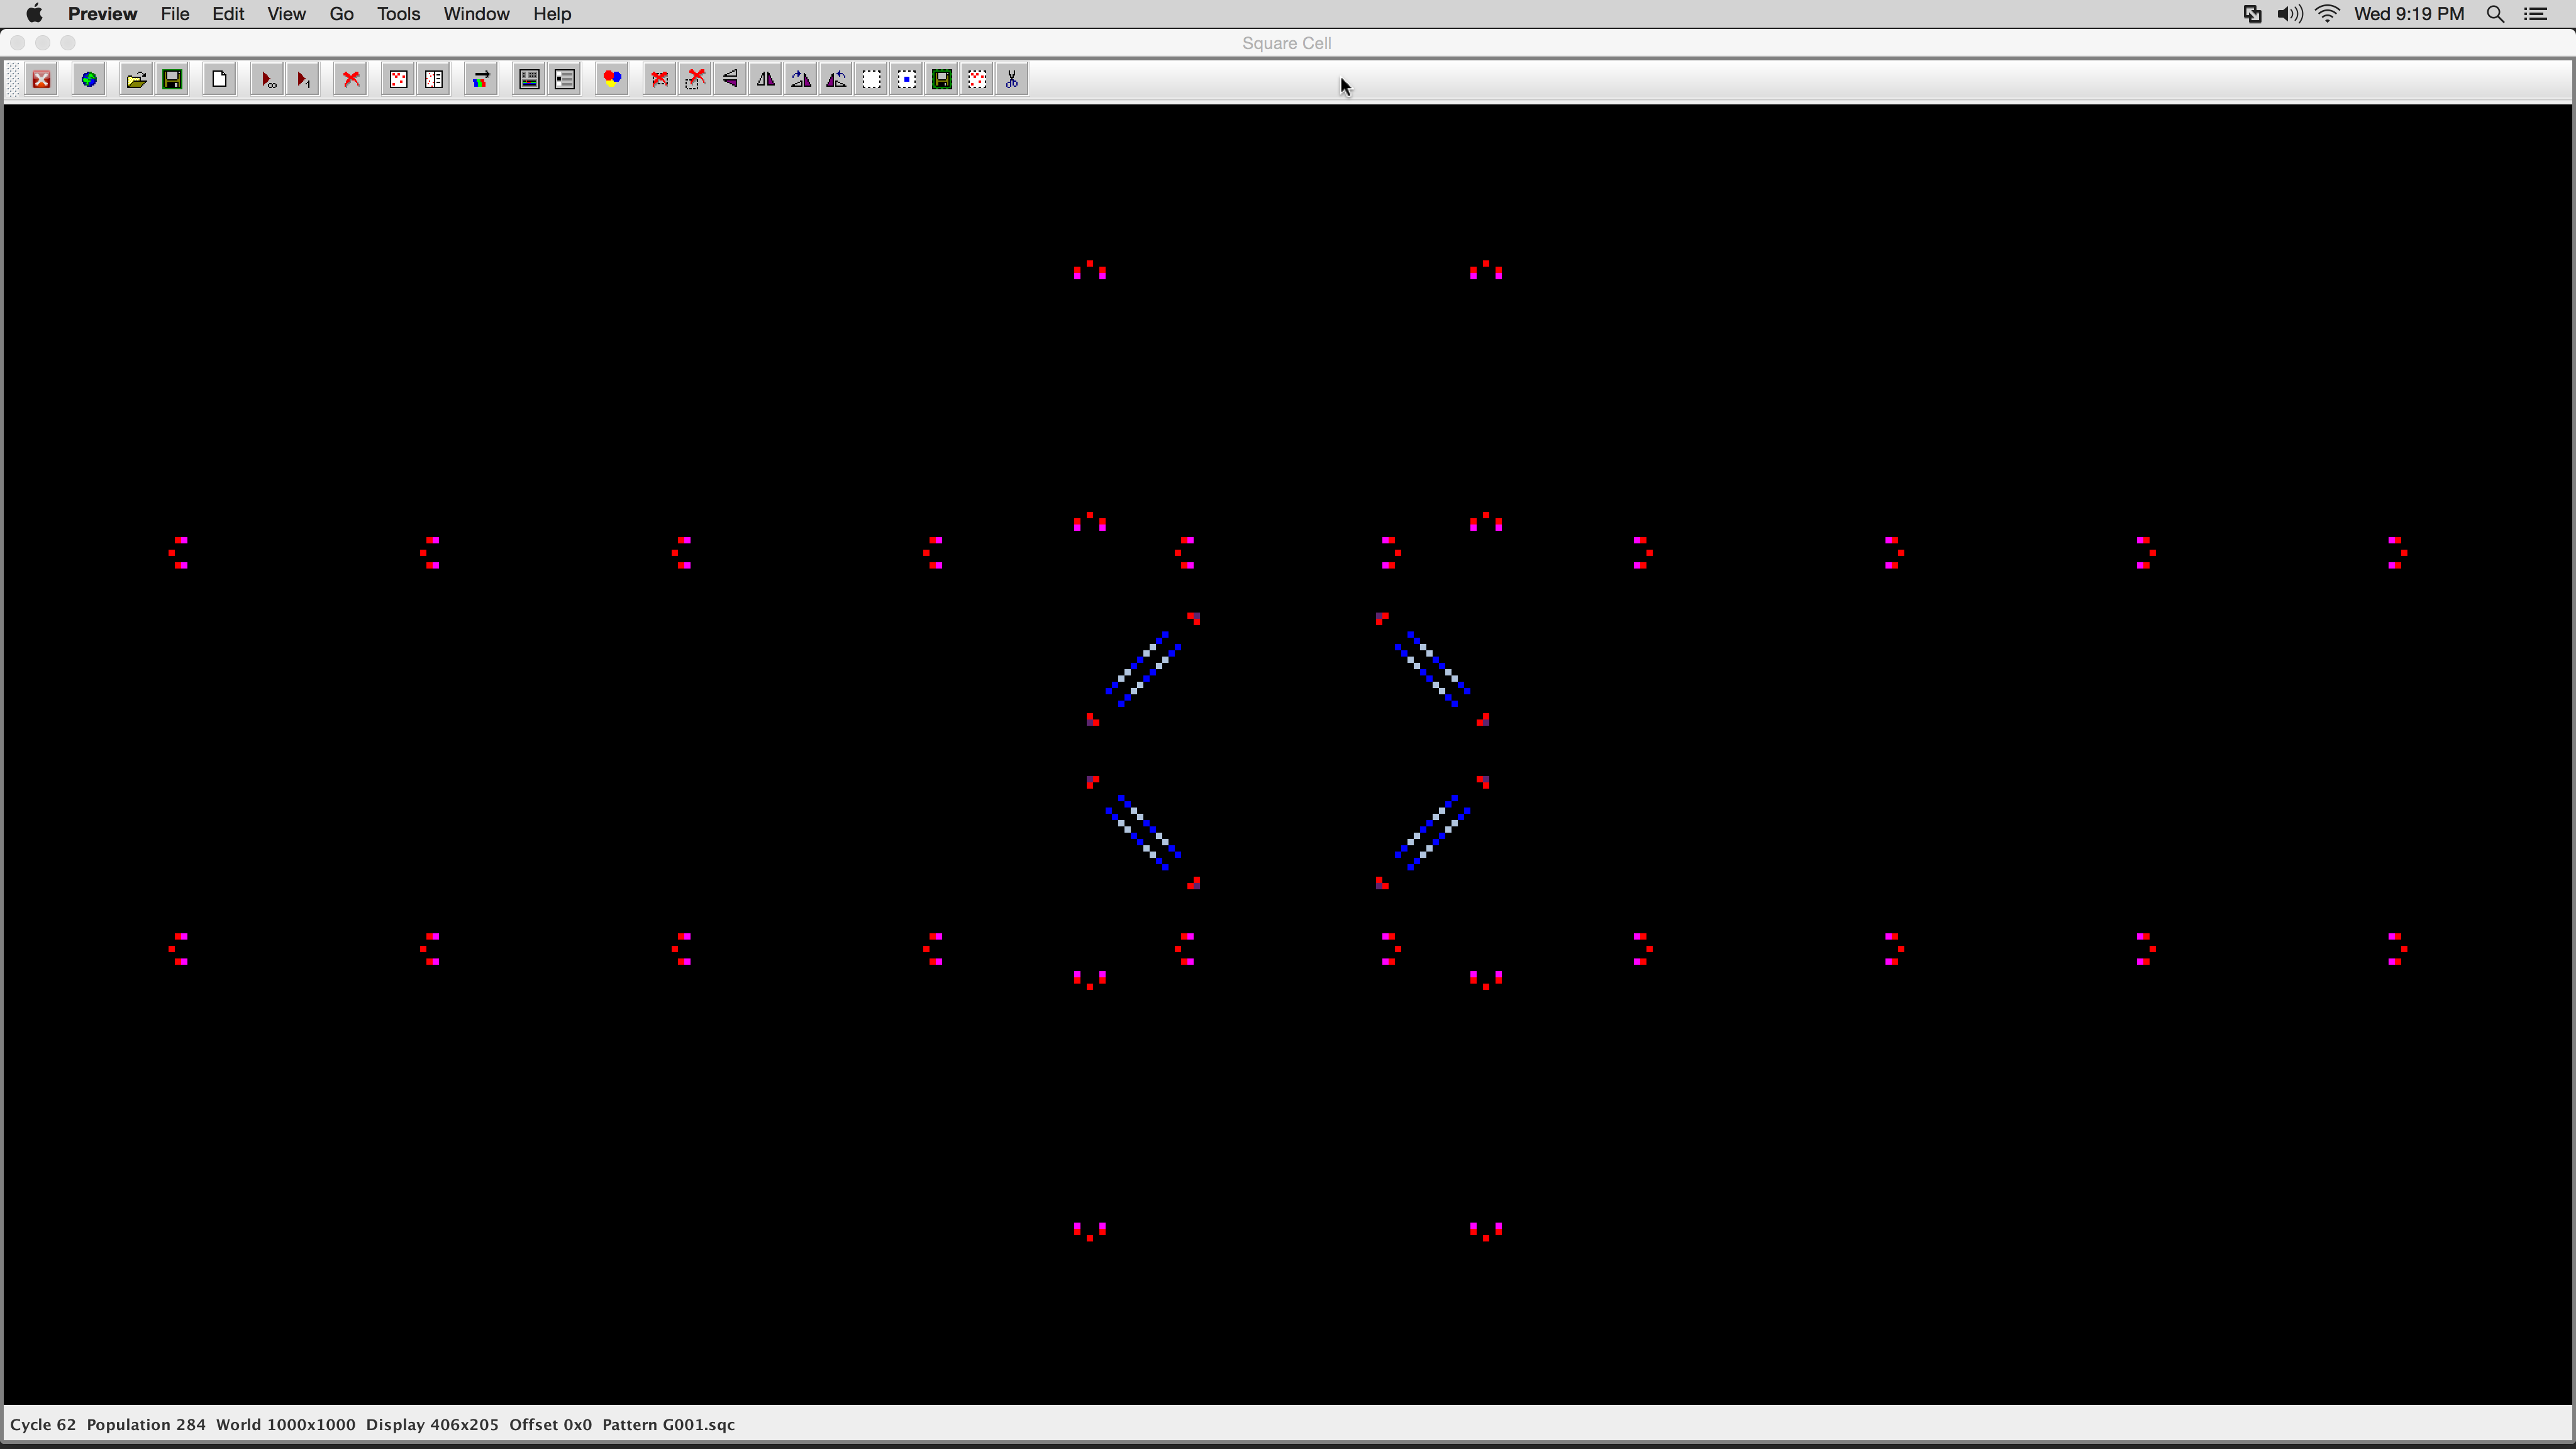Click the globe world icon

tap(89, 80)
